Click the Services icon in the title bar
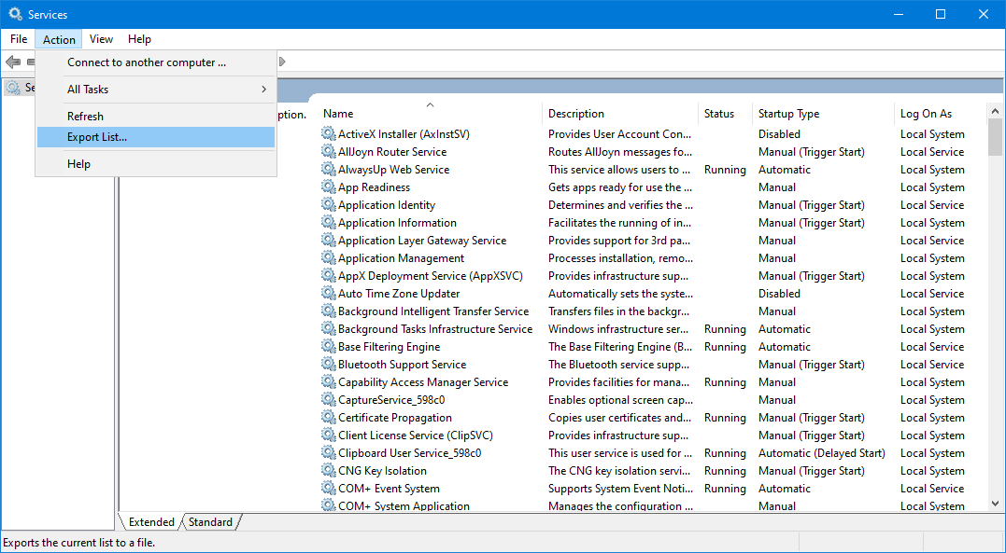 point(13,13)
